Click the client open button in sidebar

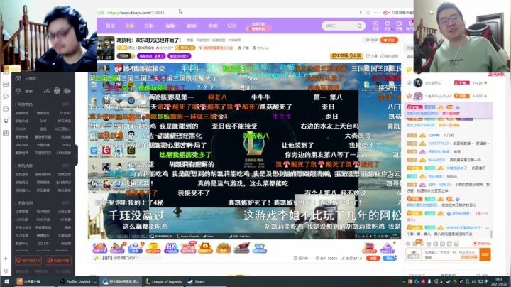(x=28, y=260)
